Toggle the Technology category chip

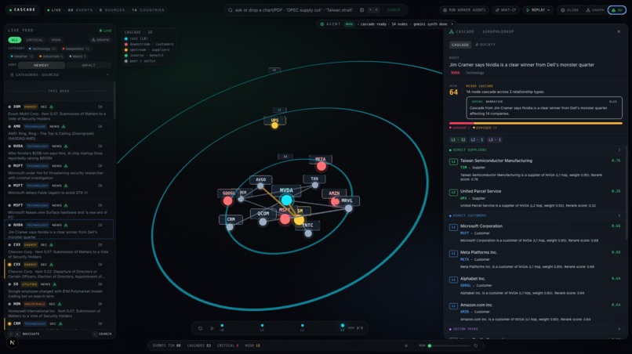coord(42,49)
